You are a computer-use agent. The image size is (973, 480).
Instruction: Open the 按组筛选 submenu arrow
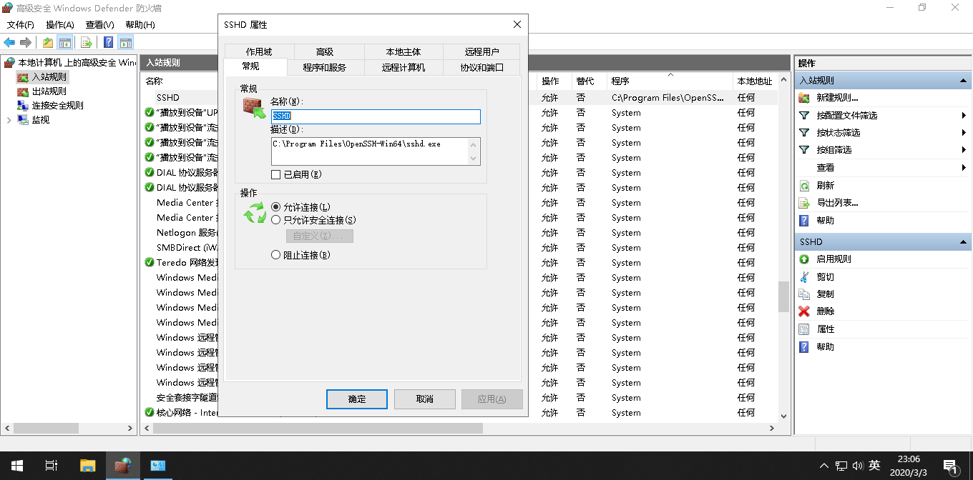964,150
